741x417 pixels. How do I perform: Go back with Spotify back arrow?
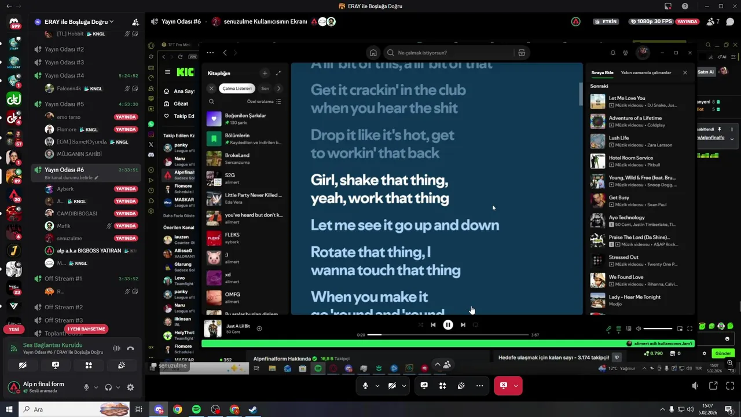(x=225, y=53)
